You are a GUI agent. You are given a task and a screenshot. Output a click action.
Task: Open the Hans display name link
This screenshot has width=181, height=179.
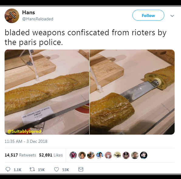click(29, 12)
